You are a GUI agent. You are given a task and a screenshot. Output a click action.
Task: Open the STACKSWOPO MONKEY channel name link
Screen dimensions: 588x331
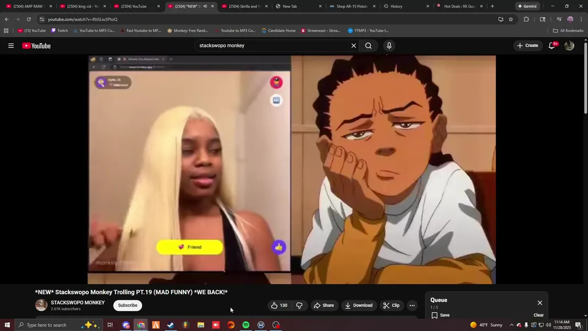(x=78, y=302)
